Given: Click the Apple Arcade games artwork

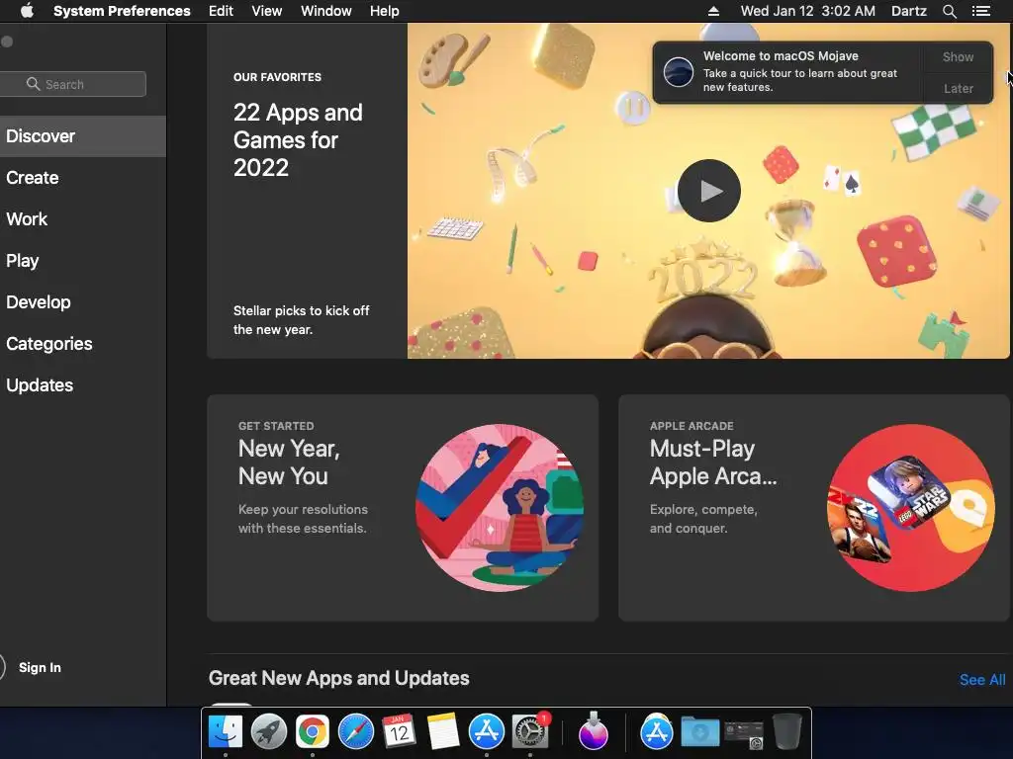Looking at the screenshot, I should (x=911, y=508).
